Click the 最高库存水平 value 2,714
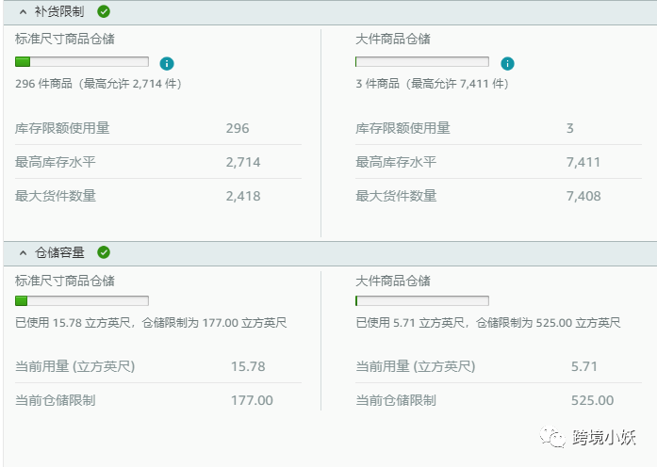 [243, 162]
